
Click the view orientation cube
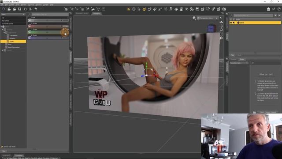click(x=211, y=28)
